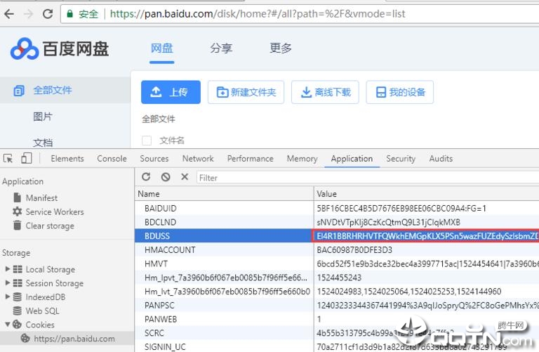Click the browser back arrow
Screen dimensions: 539x352
coord(9,14)
